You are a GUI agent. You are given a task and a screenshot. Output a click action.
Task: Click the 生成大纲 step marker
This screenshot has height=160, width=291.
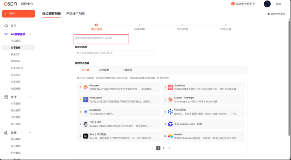coord(182,25)
